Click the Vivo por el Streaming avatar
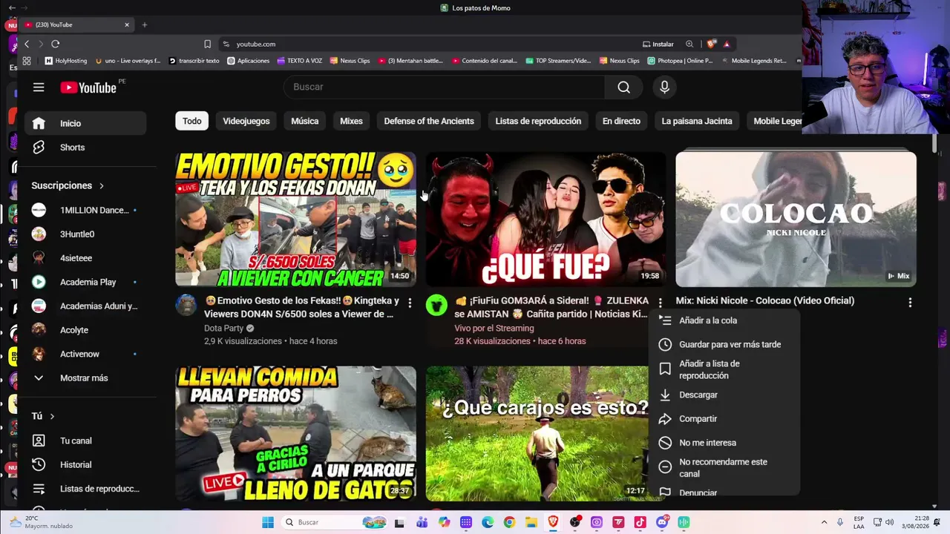This screenshot has height=534, width=950. coord(436,305)
